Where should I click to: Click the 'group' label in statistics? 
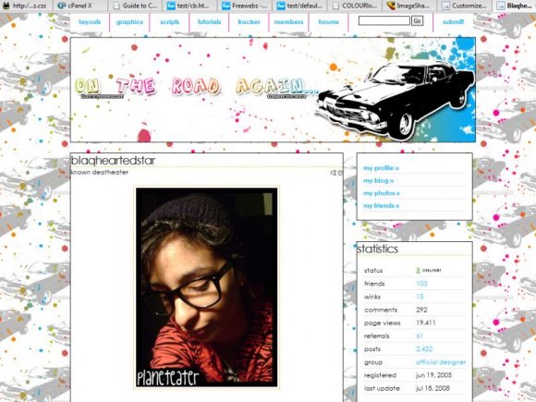[x=373, y=362]
